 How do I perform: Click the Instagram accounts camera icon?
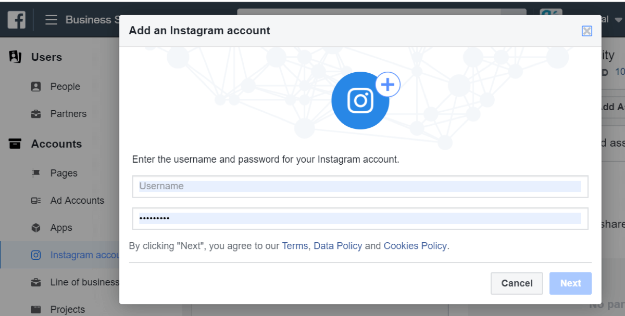tap(36, 255)
